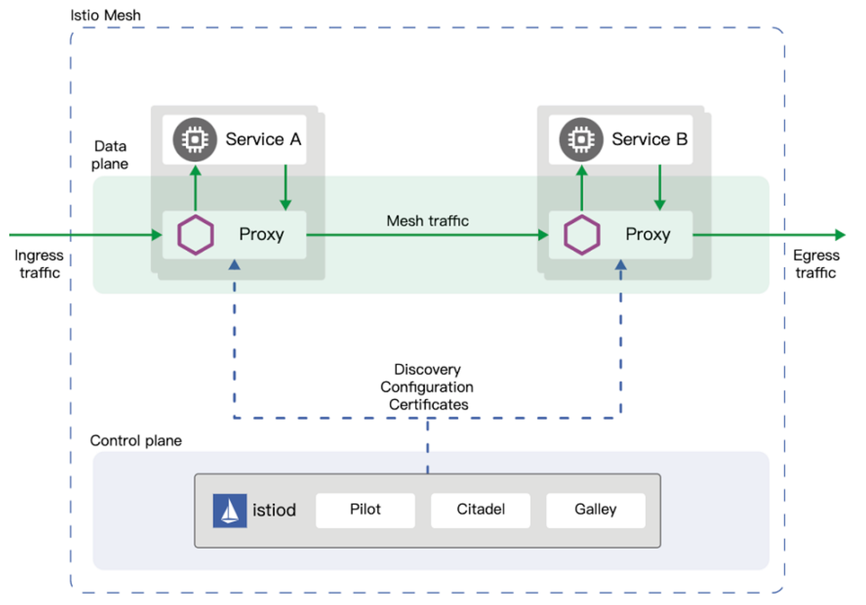Click the Service A chip icon
Viewport: 866px width, 605px height.
(x=195, y=140)
